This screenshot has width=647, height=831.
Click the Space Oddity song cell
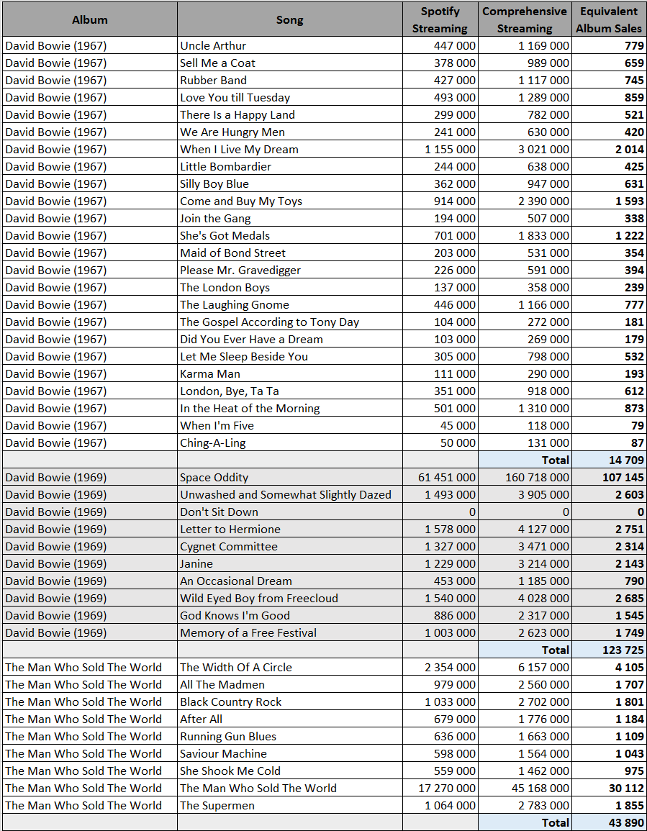pyautogui.click(x=289, y=478)
